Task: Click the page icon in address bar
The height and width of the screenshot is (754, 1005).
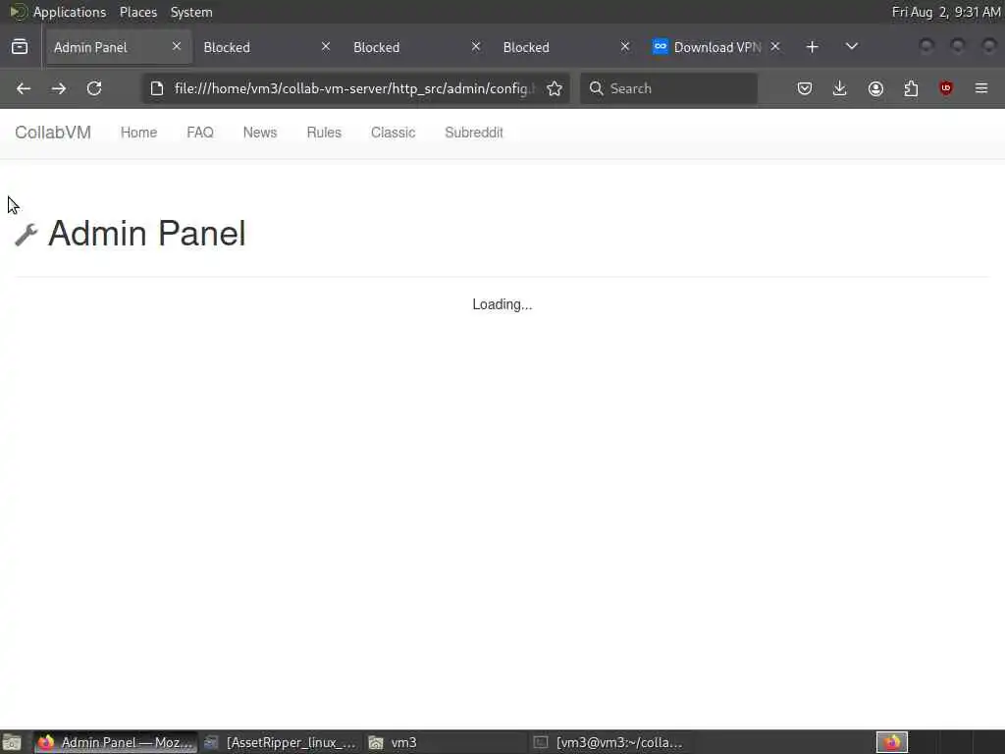Action: 157,88
